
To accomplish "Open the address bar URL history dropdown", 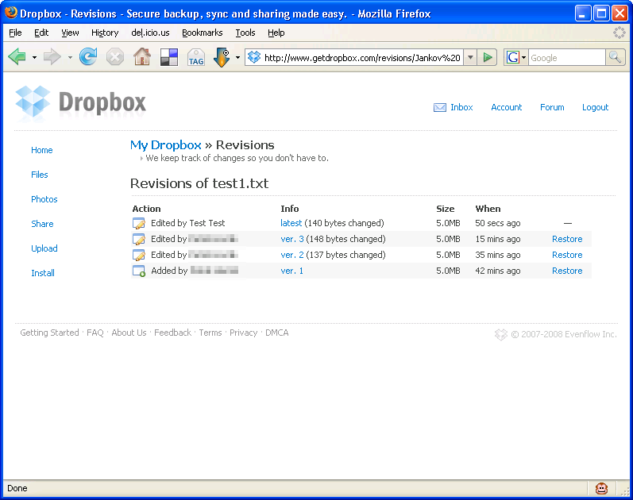I will click(470, 57).
